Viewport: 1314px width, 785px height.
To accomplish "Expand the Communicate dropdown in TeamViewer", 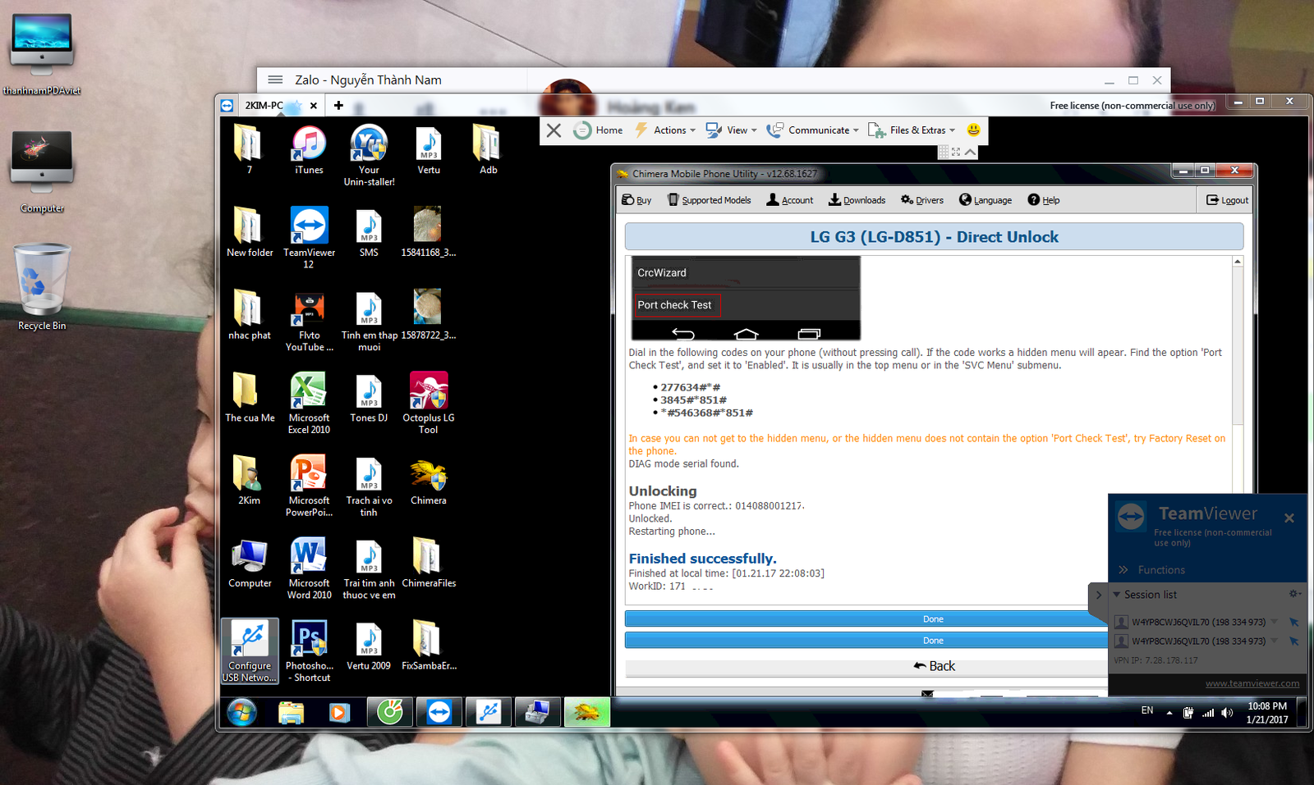I will [813, 130].
